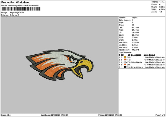Screen dimensions: 166x117
Task: Click the "Printed: 22/08/2025 17.32.44" text
Action: (110, 115)
